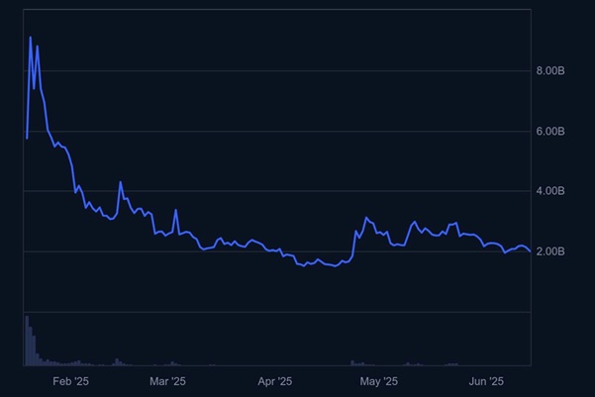
Task: Click the line spike above the Mar '25 label
Action: [175, 210]
